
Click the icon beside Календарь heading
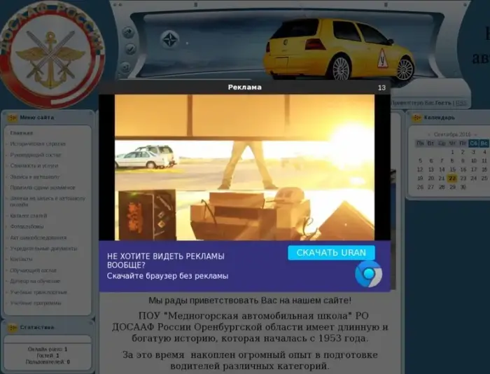416,118
